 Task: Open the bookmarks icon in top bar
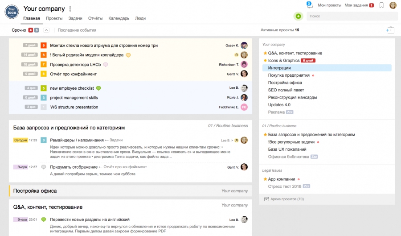click(x=381, y=5)
